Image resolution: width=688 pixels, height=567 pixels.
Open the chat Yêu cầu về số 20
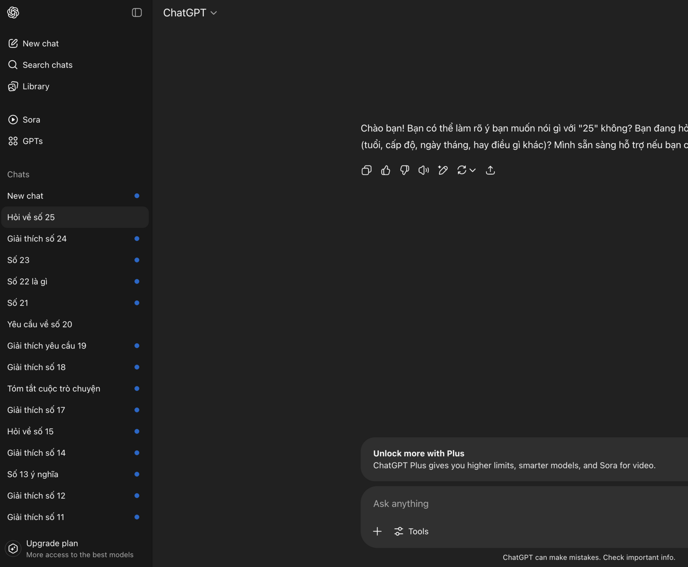(75, 324)
